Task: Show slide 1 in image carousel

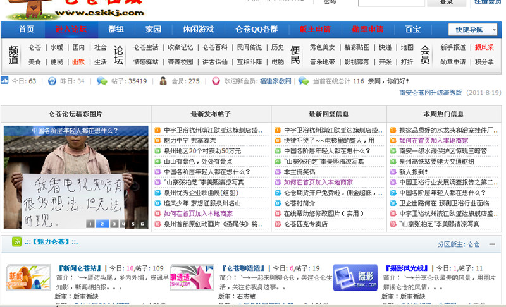Action: (x=90, y=224)
